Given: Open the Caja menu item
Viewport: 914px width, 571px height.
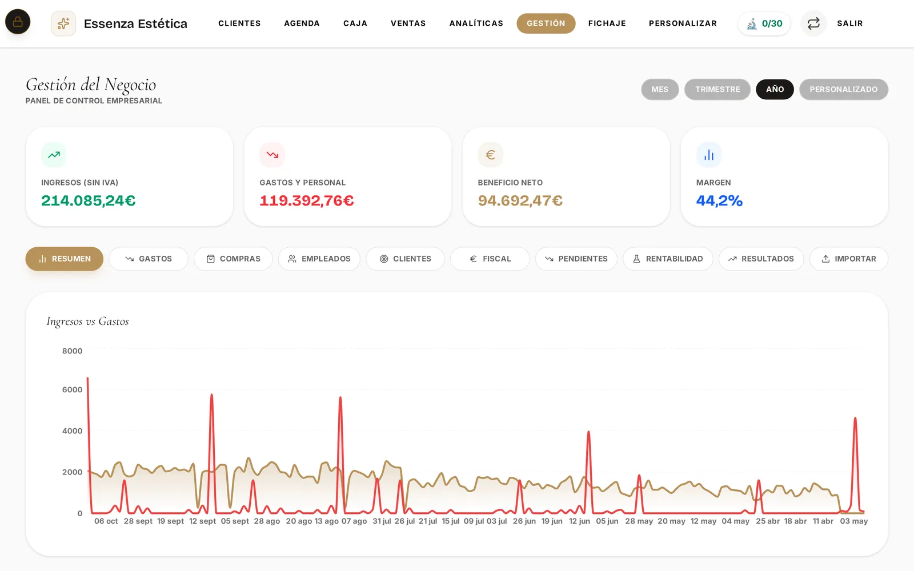Looking at the screenshot, I should coord(355,23).
